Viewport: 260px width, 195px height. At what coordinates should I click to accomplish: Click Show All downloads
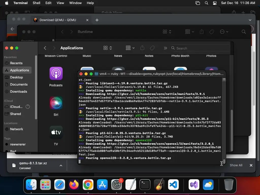pos(236,165)
